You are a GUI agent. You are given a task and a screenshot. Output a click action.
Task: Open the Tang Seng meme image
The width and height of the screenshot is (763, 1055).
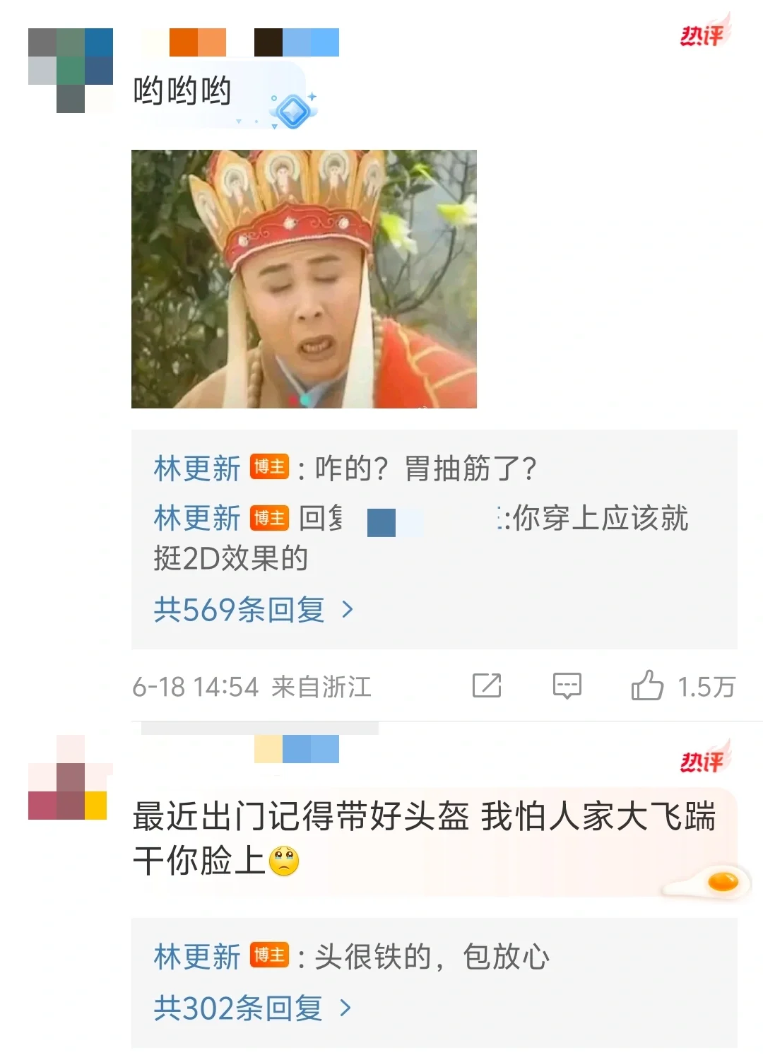(x=304, y=279)
